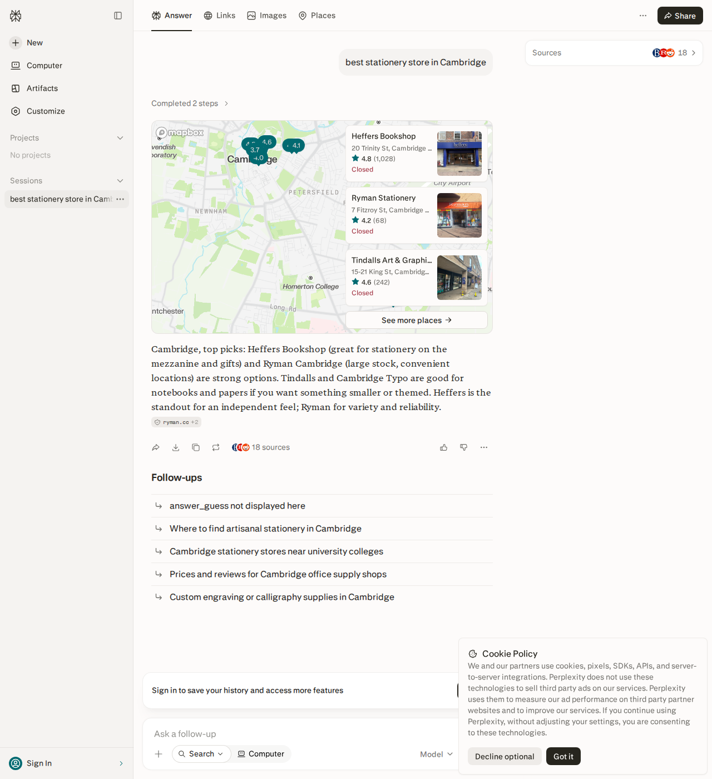The image size is (712, 779).
Task: Click the Ask a follow-up field
Action: click(x=300, y=734)
